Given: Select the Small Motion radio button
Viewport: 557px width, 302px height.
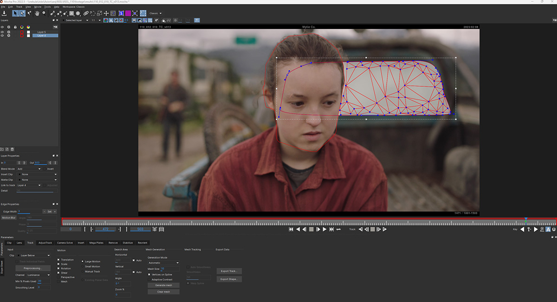Looking at the screenshot, I should tap(83, 266).
